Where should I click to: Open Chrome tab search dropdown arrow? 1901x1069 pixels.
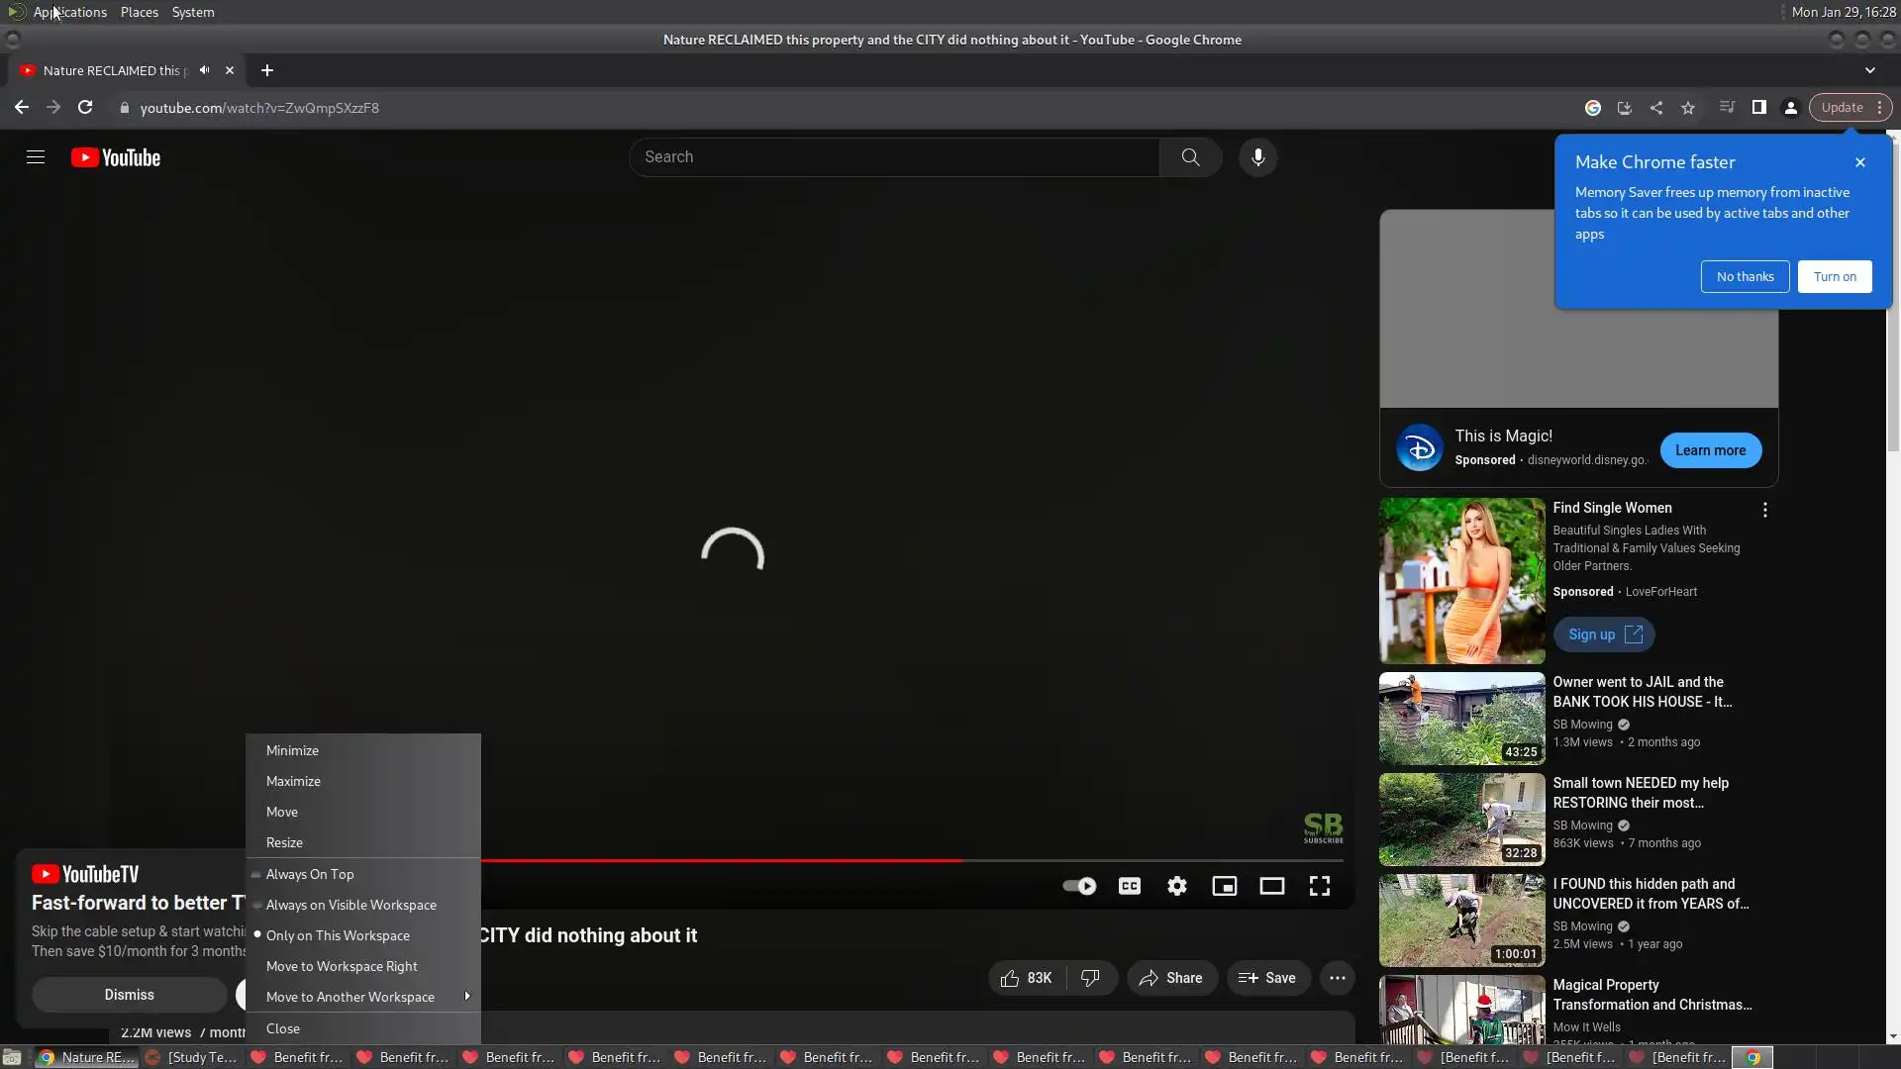[x=1869, y=70]
